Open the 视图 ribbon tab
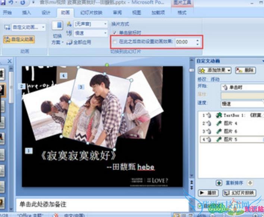Image resolution: width=264 pixels, height=217 pixels. click(x=136, y=12)
